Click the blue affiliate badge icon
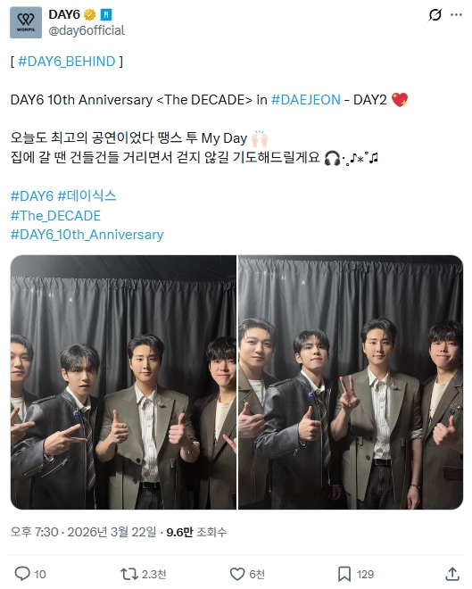This screenshot has height=589, width=472. (106, 14)
